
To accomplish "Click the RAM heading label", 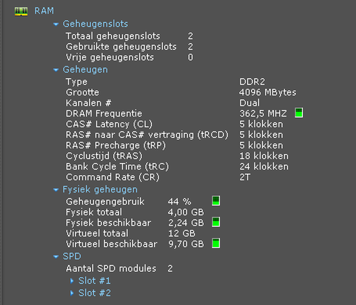I will (44, 11).
